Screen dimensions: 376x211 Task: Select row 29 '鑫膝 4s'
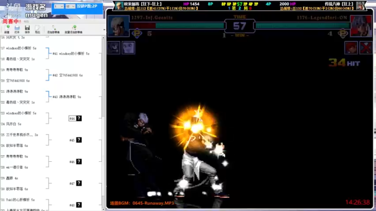click(x=9, y=178)
